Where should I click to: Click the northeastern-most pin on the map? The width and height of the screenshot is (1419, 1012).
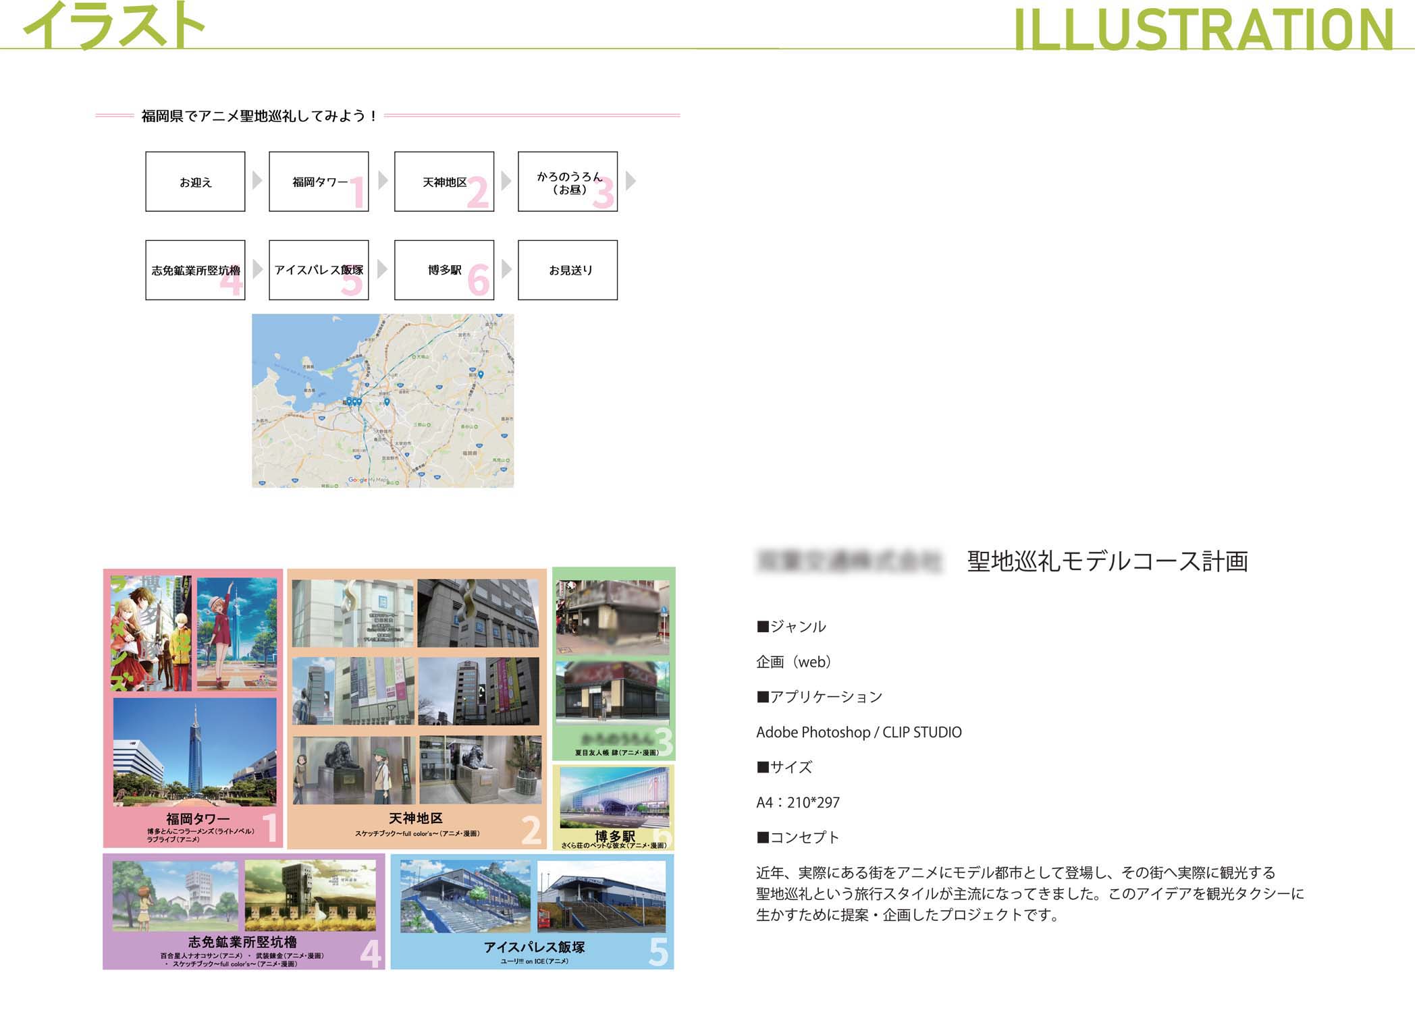coord(481,374)
